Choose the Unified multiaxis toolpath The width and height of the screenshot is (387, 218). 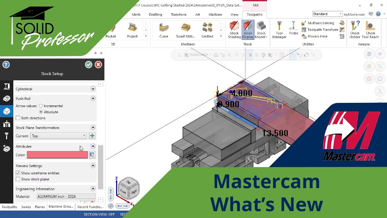point(207,30)
